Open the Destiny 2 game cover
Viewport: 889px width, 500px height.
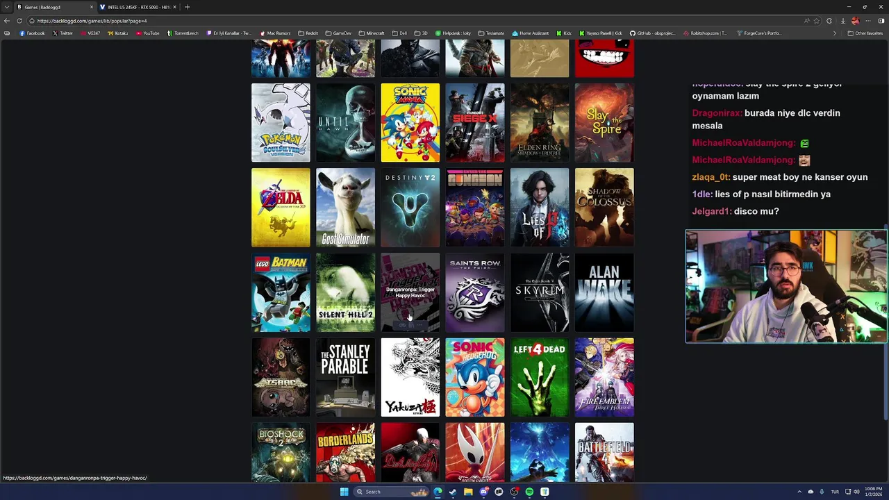pyautogui.click(x=410, y=208)
